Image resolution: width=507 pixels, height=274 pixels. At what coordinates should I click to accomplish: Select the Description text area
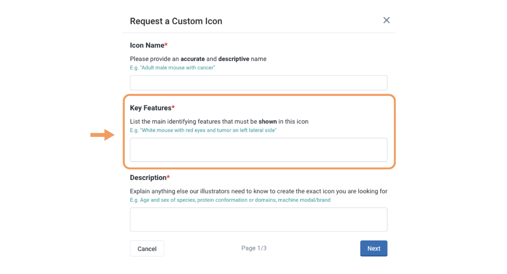tap(258, 220)
